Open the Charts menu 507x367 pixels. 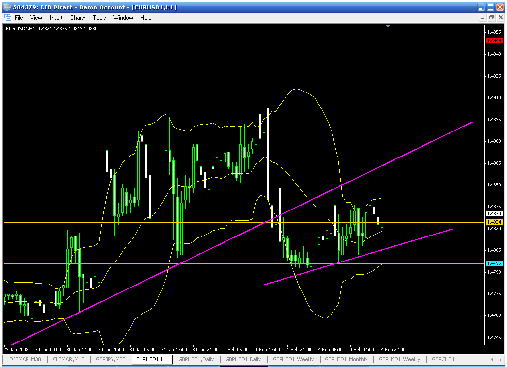78,17
